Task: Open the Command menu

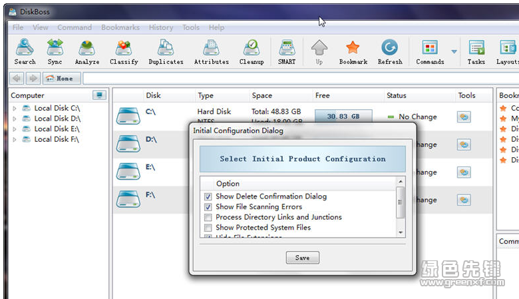Action: (75, 27)
